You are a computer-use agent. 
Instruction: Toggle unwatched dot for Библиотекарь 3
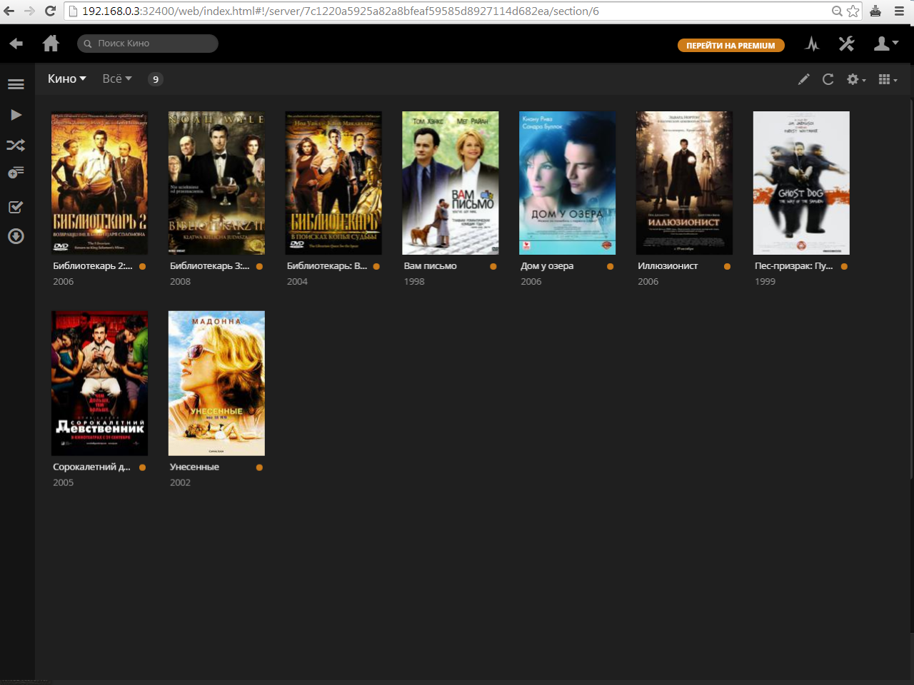coord(259,266)
